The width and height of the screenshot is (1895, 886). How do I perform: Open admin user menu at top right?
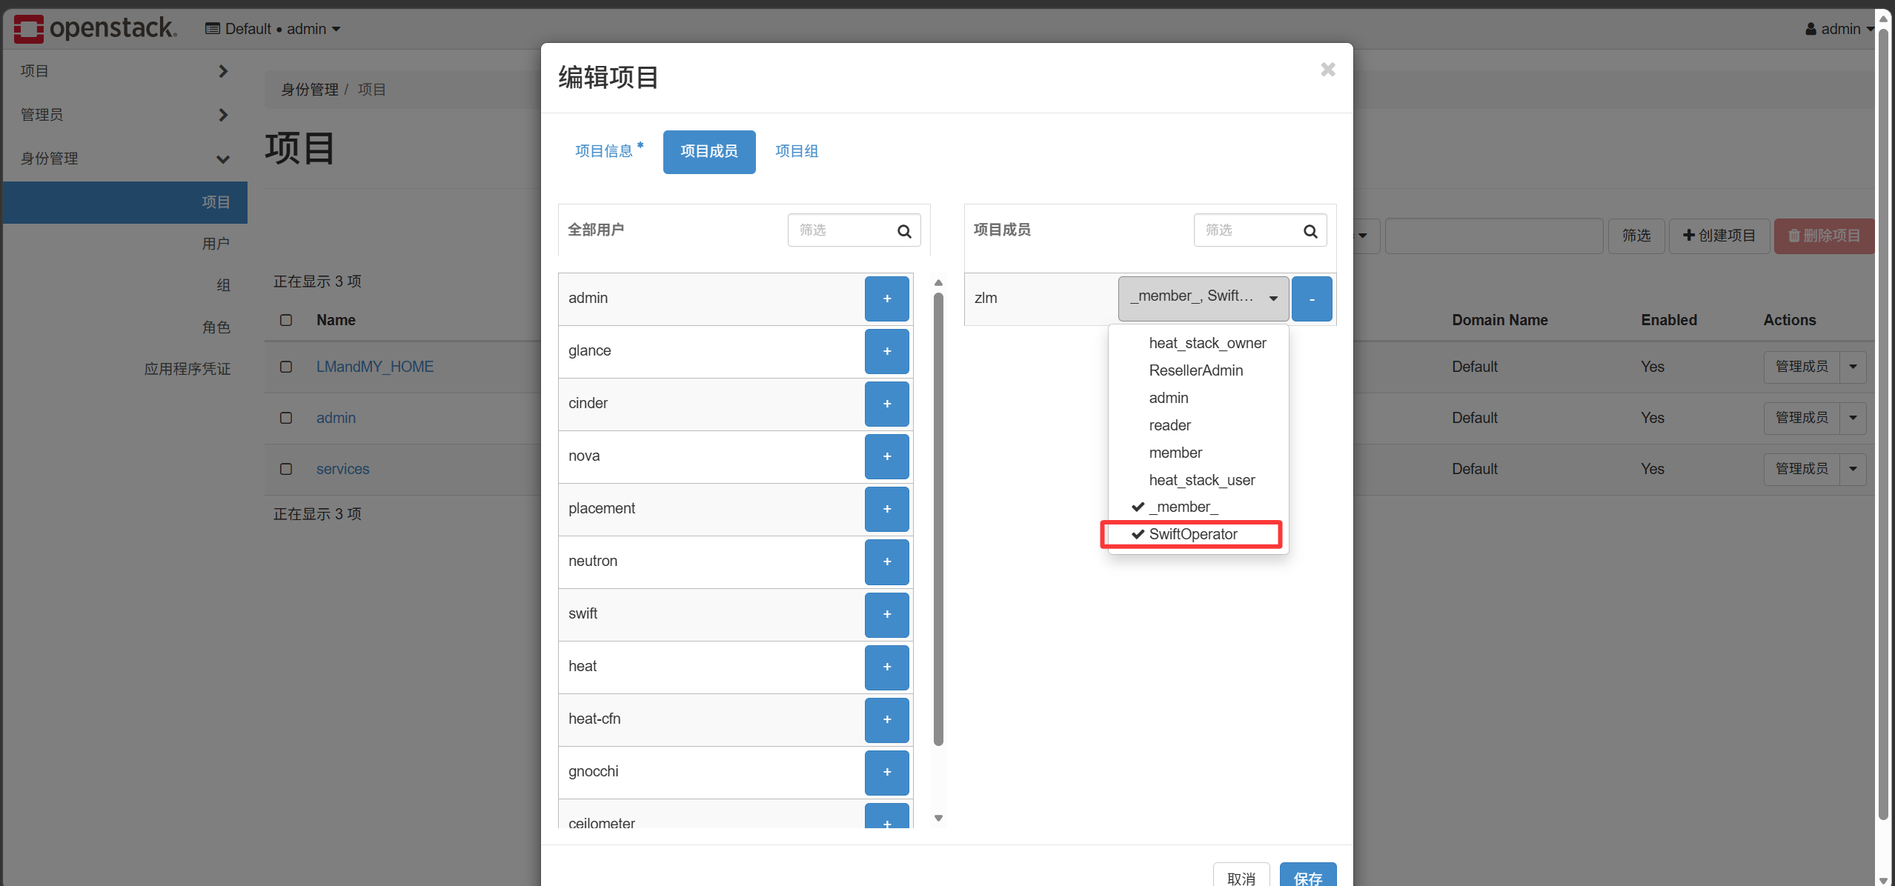[x=1839, y=29]
